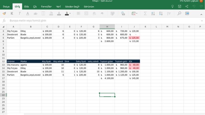Click the text direction icon
The width and height of the screenshot is (205, 115).
[102, 13]
